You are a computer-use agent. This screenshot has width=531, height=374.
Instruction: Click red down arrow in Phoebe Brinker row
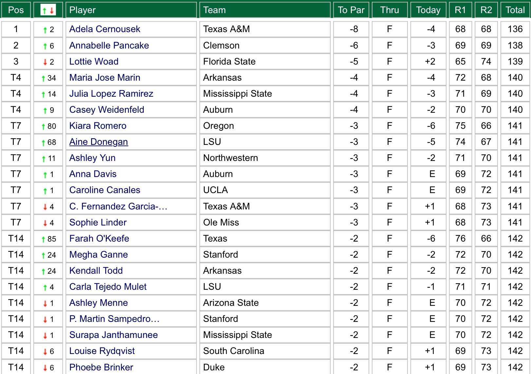click(45, 368)
